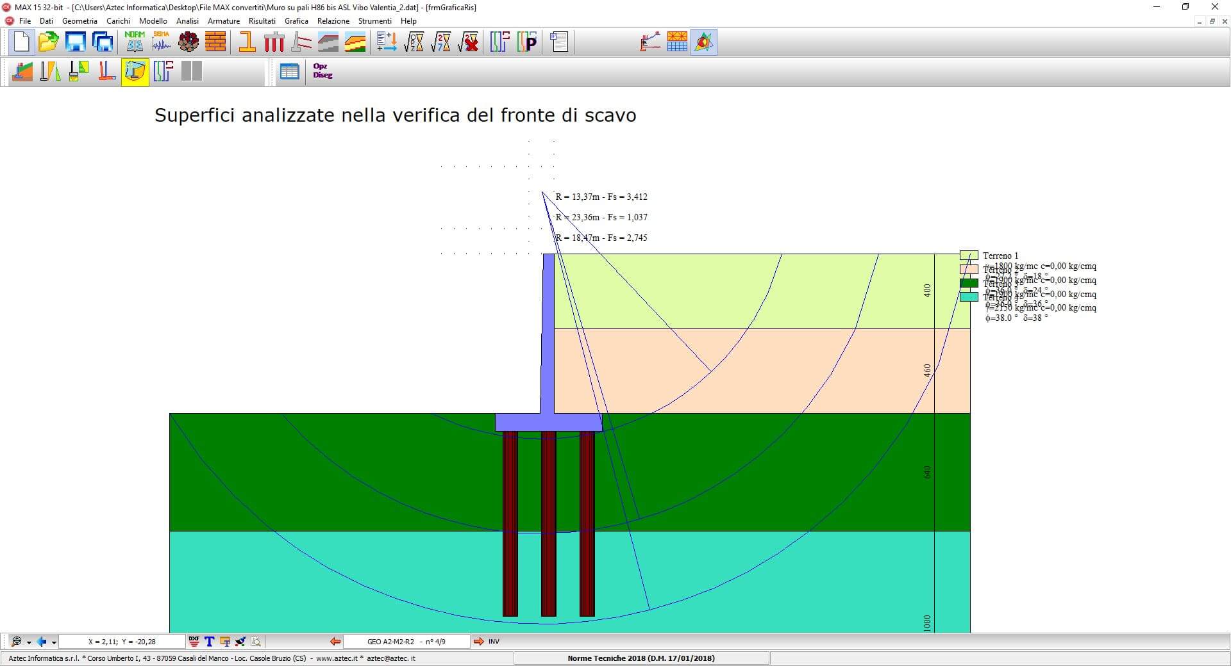Open the Risultati menu
This screenshot has width=1231, height=666.
click(x=262, y=21)
